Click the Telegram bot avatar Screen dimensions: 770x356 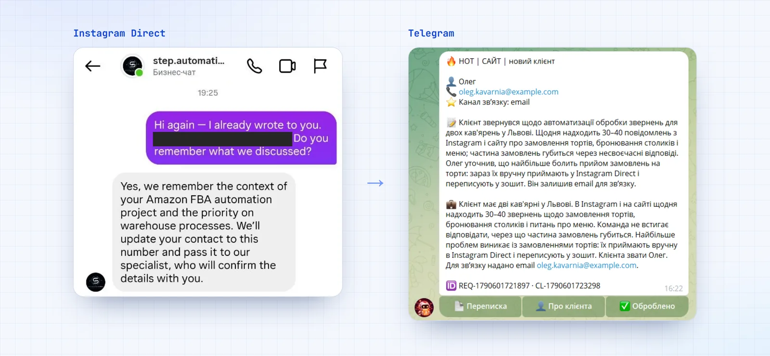click(424, 307)
